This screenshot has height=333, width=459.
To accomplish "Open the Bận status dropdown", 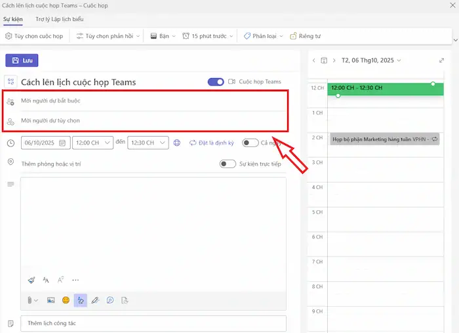I will 163,36.
